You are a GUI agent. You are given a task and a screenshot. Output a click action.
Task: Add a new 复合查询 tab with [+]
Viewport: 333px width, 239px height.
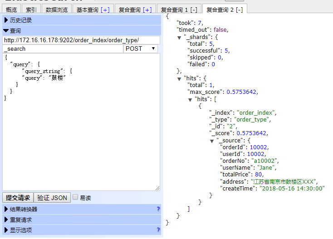click(x=147, y=10)
